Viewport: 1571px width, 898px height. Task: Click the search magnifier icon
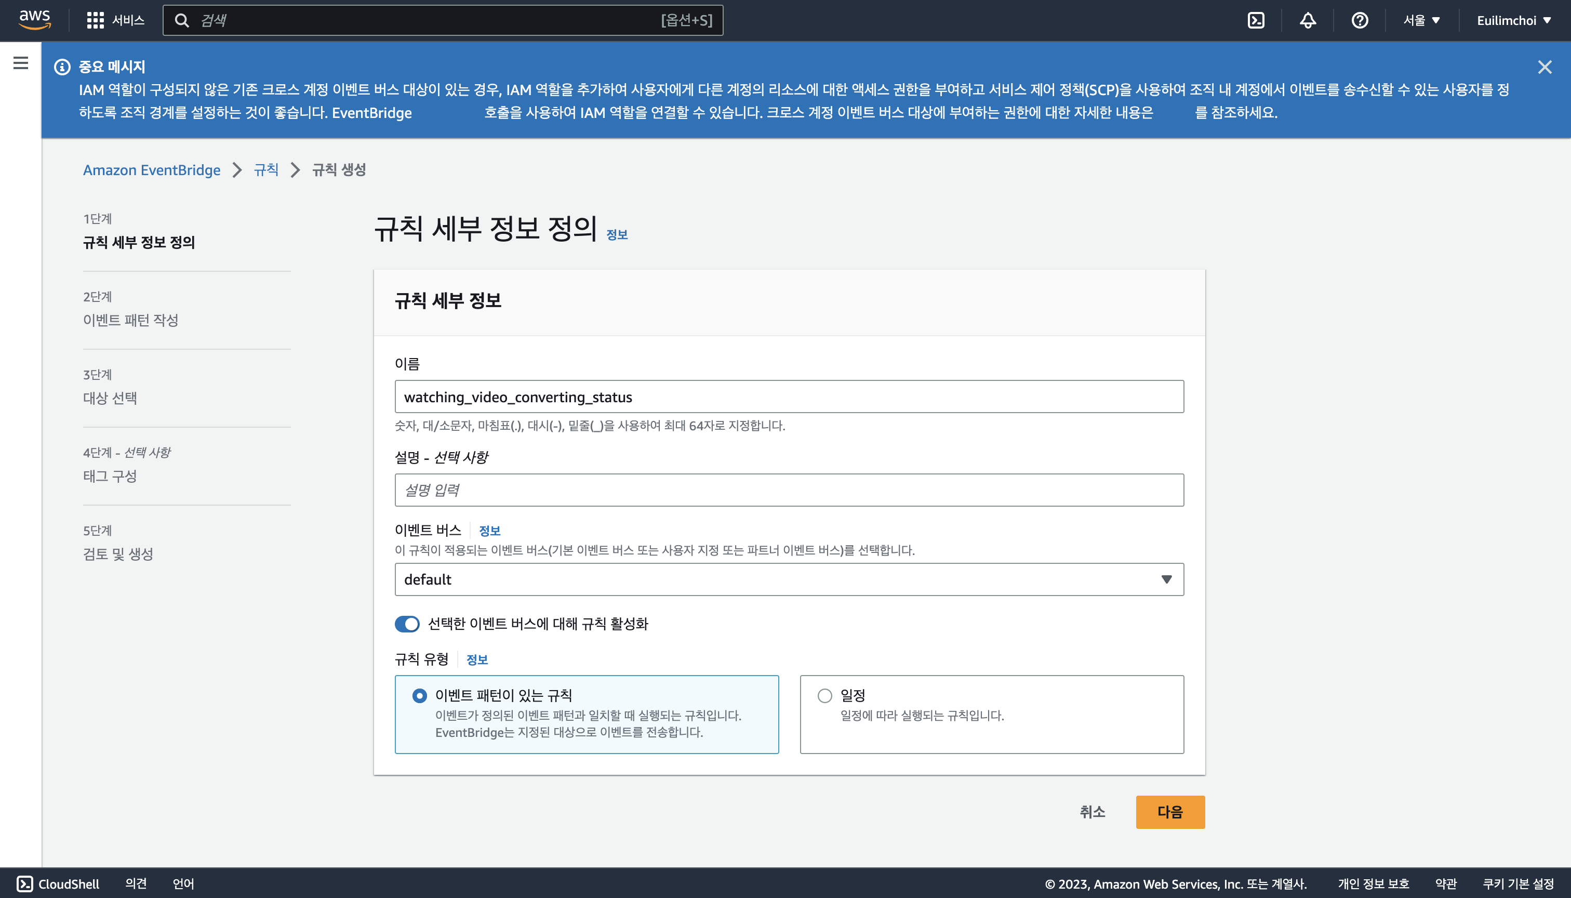pyautogui.click(x=182, y=20)
